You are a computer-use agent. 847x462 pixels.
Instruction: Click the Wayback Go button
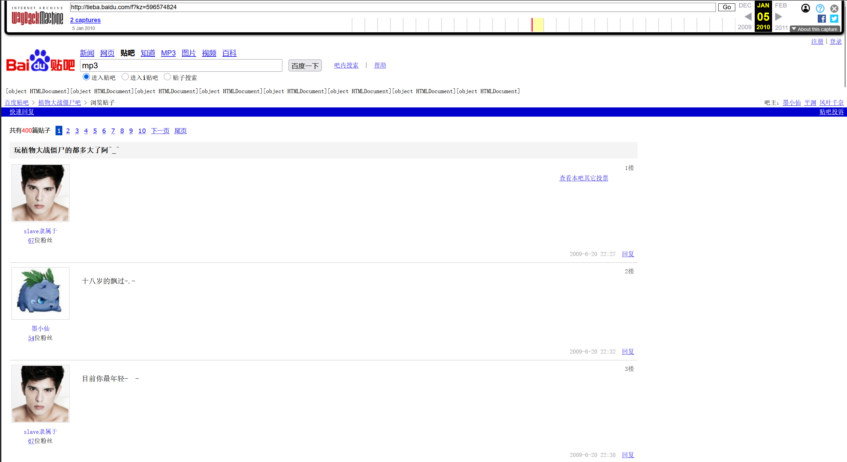[x=726, y=7]
